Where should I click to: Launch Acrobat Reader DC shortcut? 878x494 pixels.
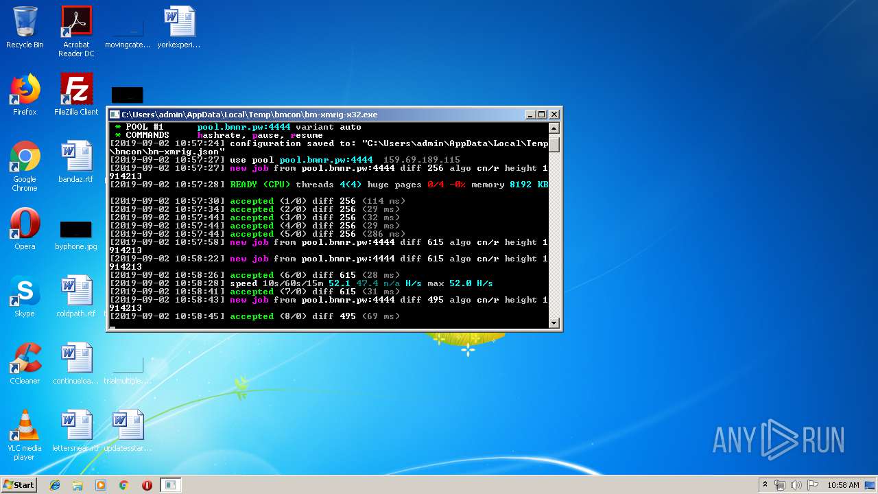pyautogui.click(x=76, y=32)
